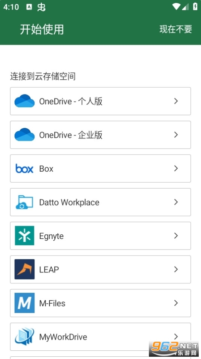
Task: Tap the WiFi status bar icon
Action: (176, 7)
